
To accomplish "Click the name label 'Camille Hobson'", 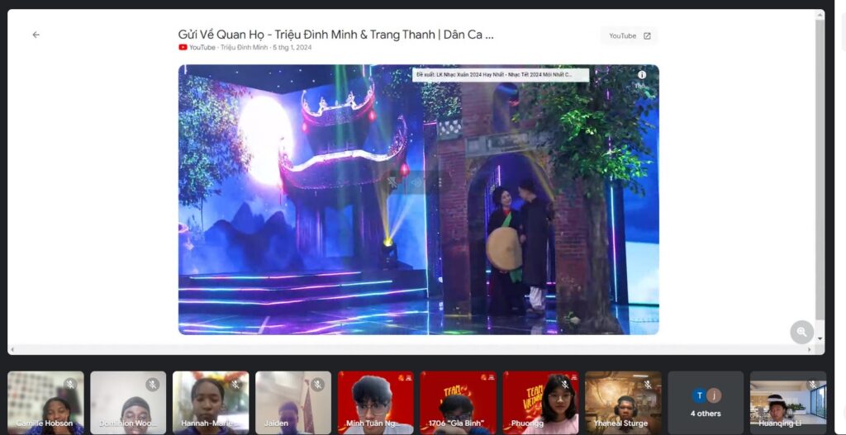I will pos(45,423).
